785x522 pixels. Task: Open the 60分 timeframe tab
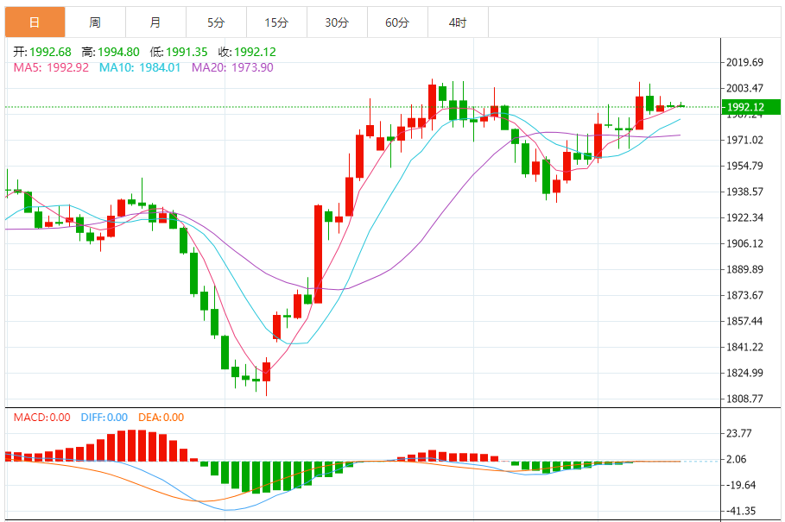pyautogui.click(x=397, y=22)
